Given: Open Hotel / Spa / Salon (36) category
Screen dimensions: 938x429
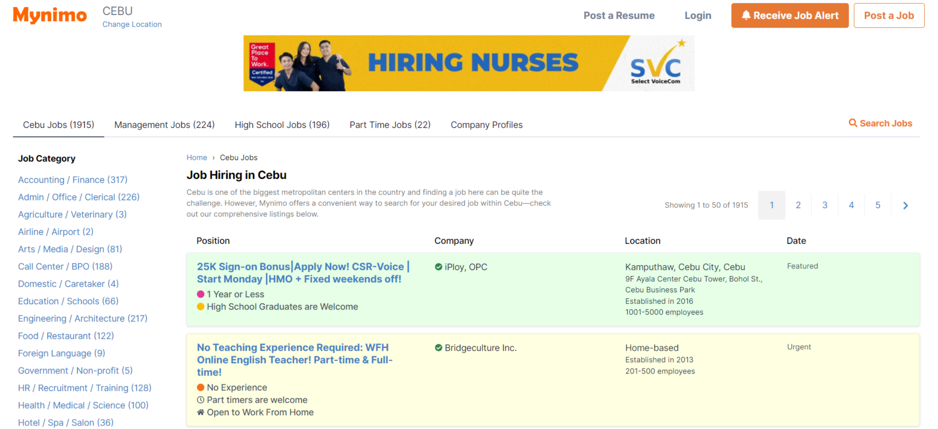Looking at the screenshot, I should pos(66,423).
